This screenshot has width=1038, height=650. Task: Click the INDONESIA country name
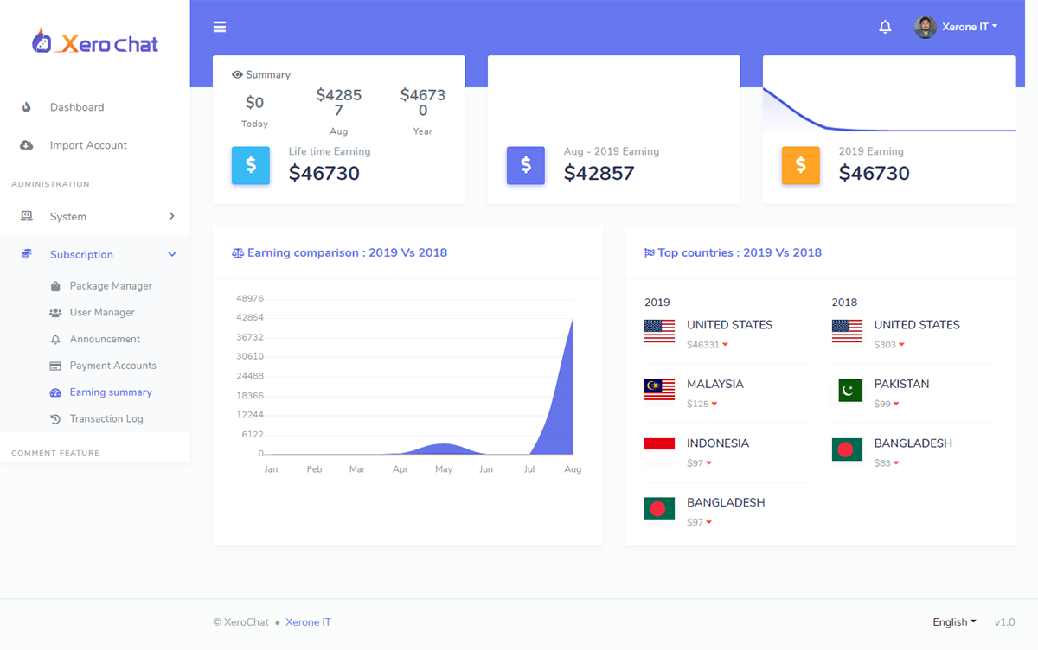click(718, 443)
